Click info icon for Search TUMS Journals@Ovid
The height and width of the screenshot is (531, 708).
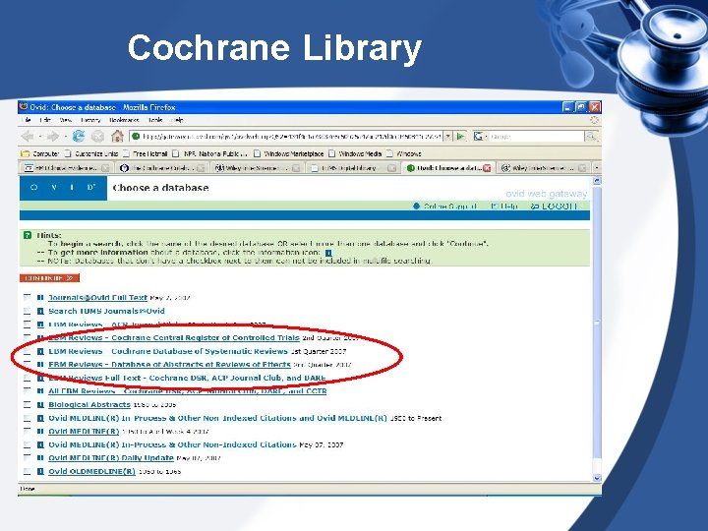pyautogui.click(x=40, y=311)
